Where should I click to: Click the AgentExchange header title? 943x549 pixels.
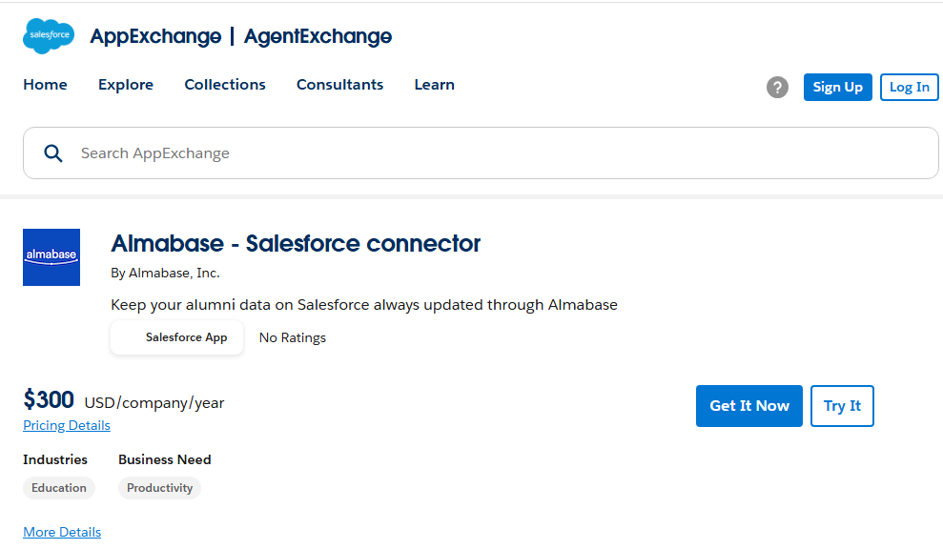click(318, 36)
